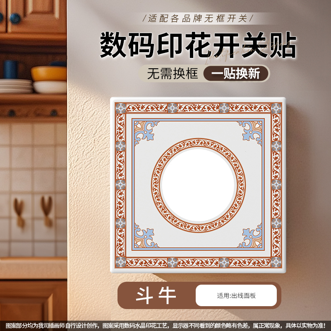Image resolution: width=331 pixels, height=331 pixels.
Task: Click the 适配各品牌无框开关 tagline
Action: [198, 18]
